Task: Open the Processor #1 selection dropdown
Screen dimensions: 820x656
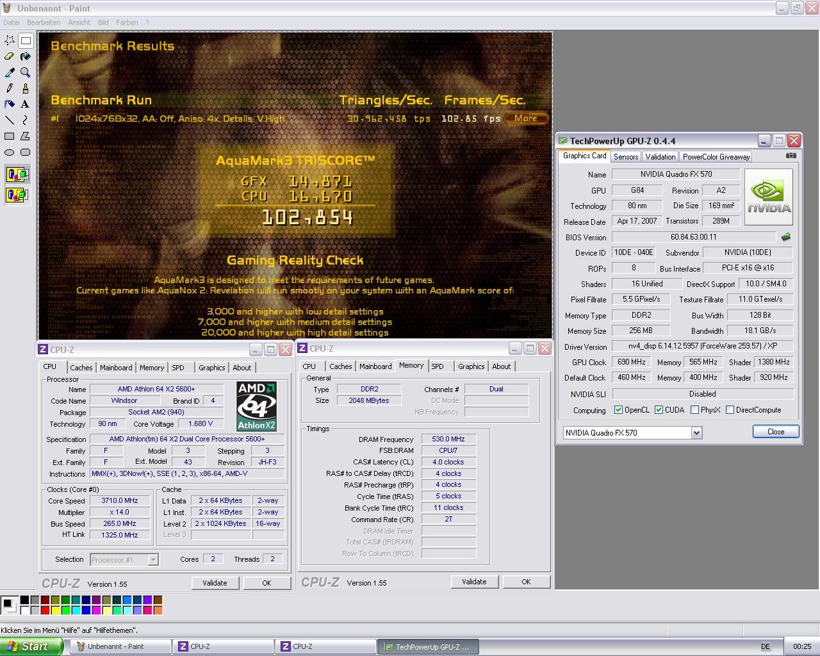Action: [153, 560]
